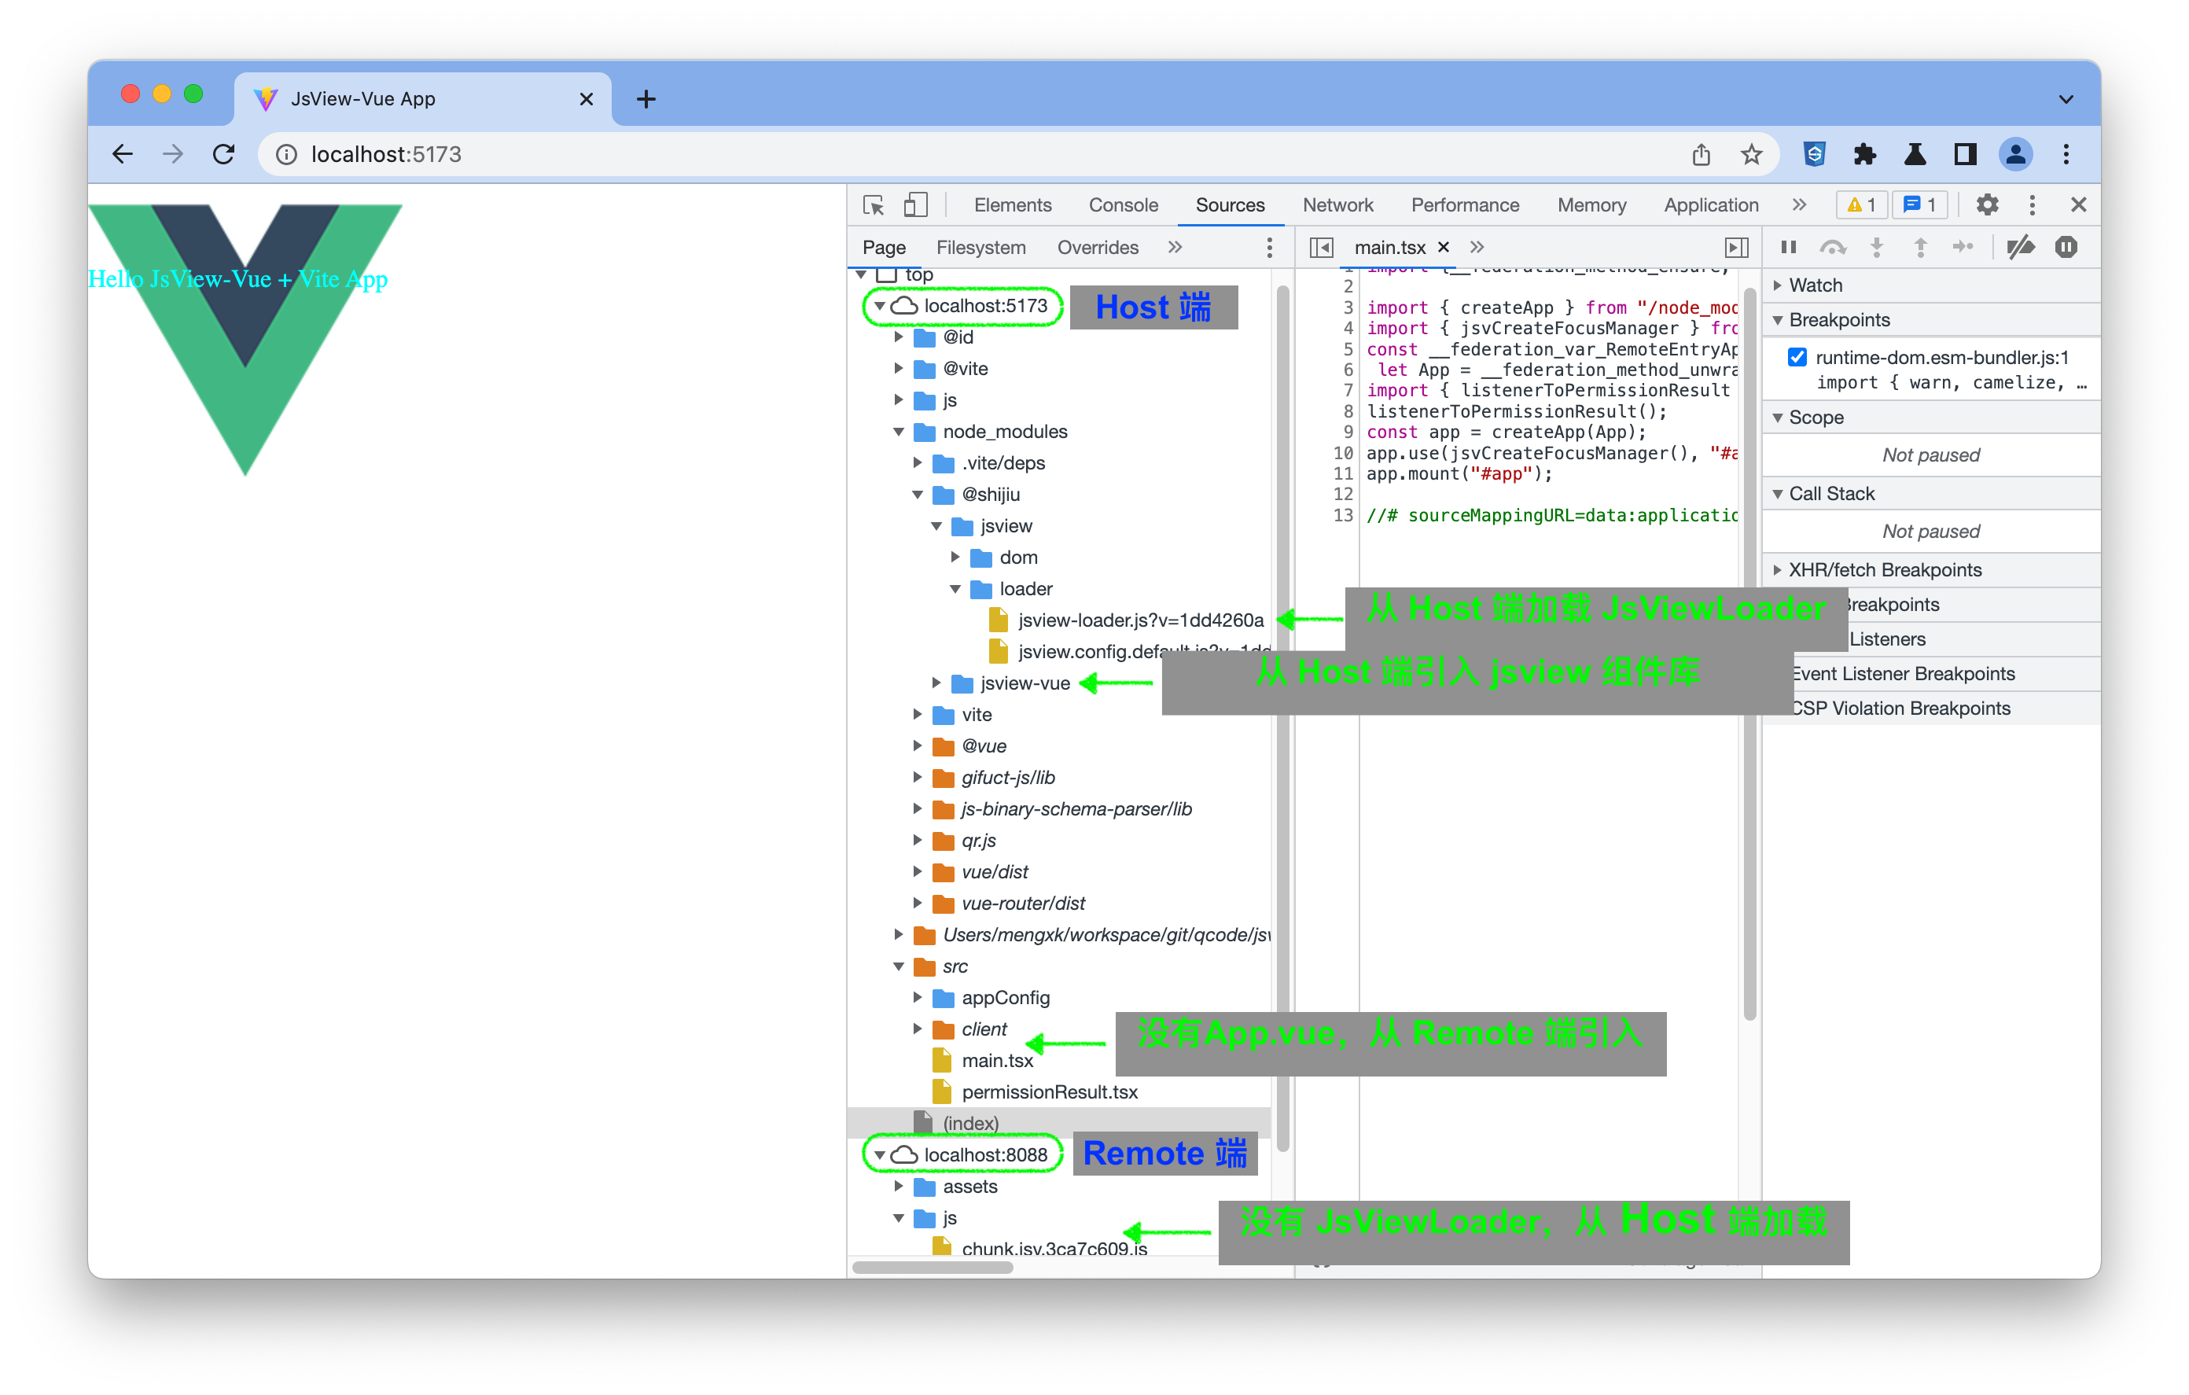This screenshot has height=1395, width=2189.
Task: Open DevTools settings gear
Action: (1986, 205)
